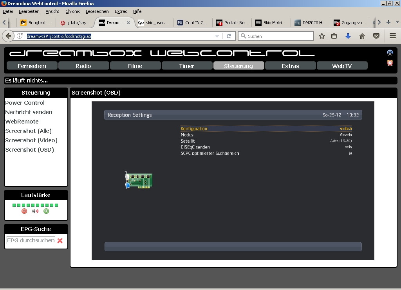Switch to the Portal - Ne tab
401x290 pixels.
click(232, 23)
